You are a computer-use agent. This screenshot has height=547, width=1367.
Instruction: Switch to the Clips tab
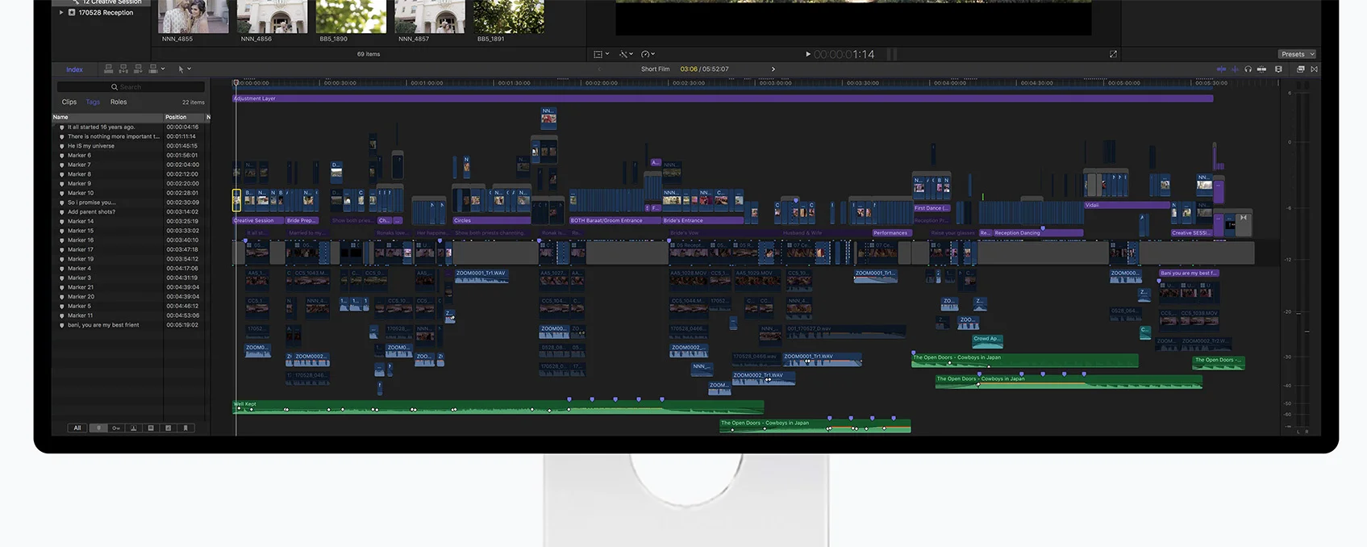click(x=69, y=102)
